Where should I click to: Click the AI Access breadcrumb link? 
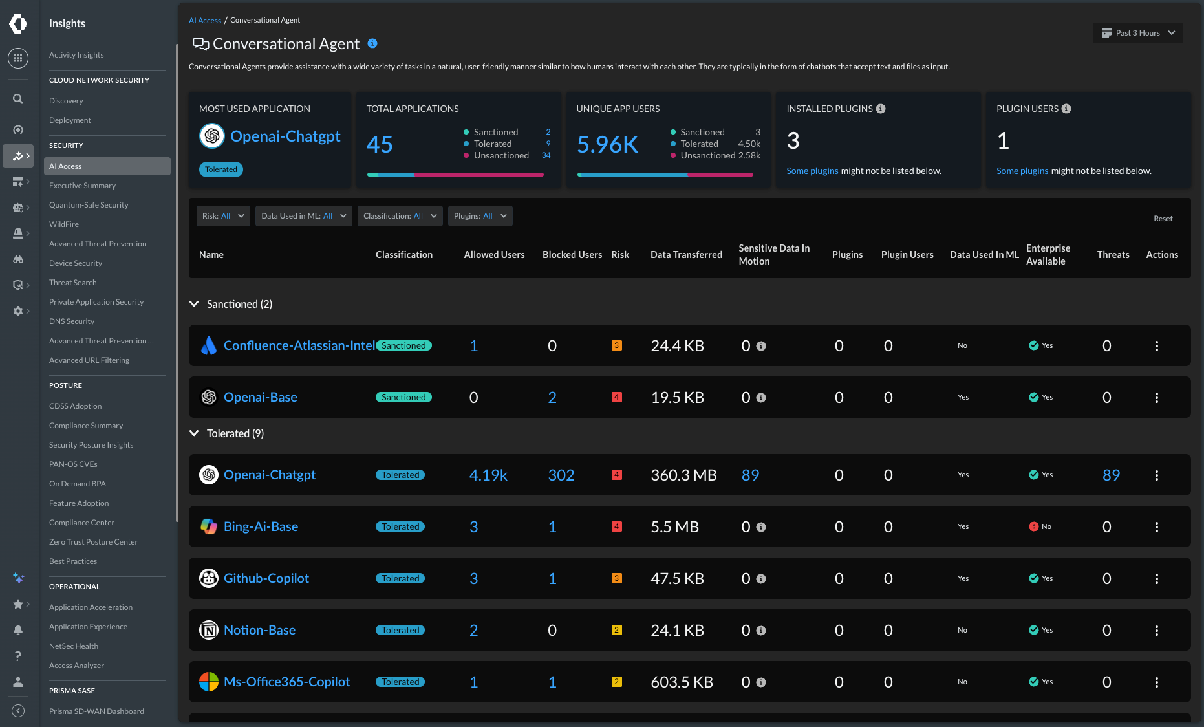(x=205, y=21)
